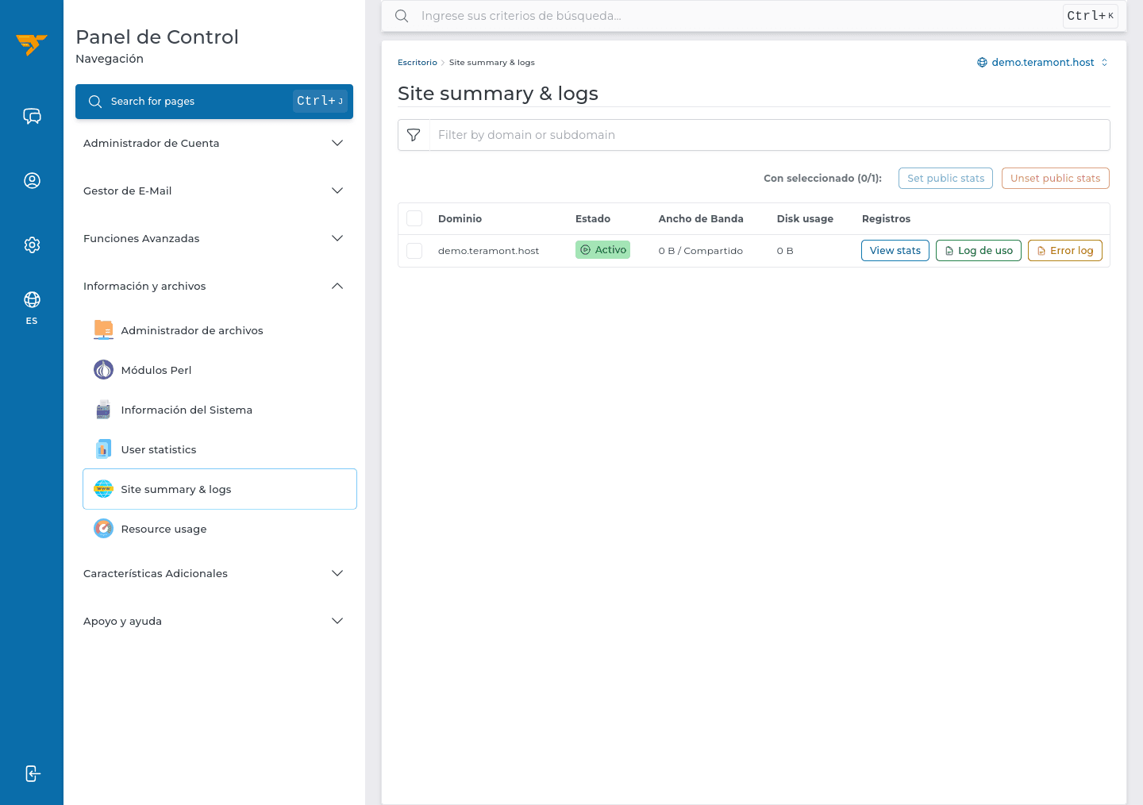Image resolution: width=1143 pixels, height=805 pixels.
Task: Open the demo.teramont.host domain selector
Action: click(1042, 62)
